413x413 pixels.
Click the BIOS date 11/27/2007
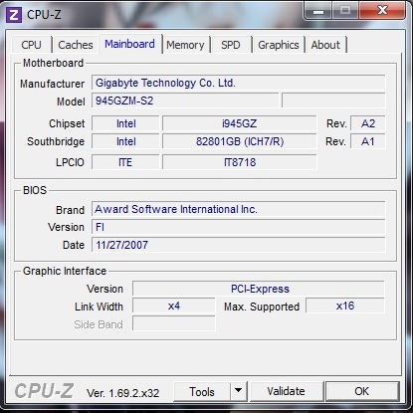239,245
